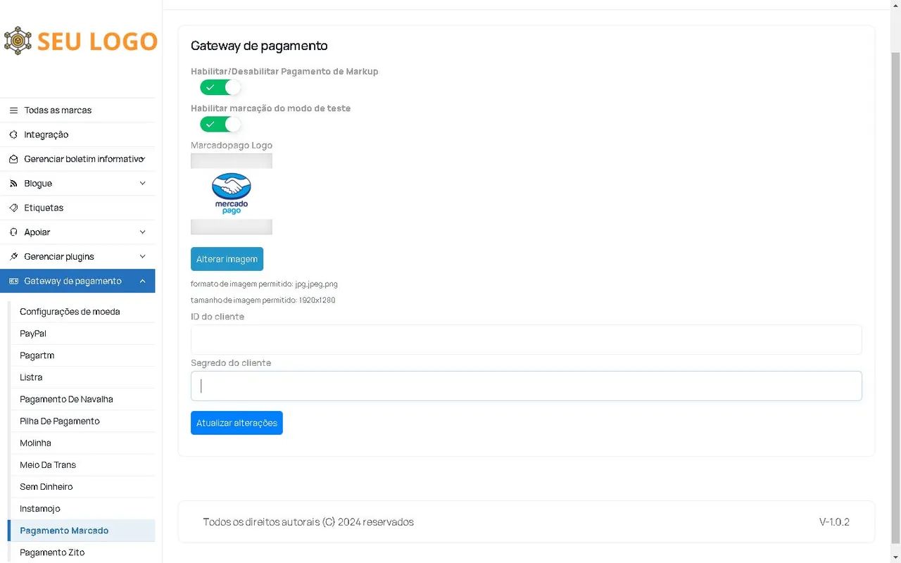901x563 pixels.
Task: Select the Integração sync icon
Action: pos(14,134)
